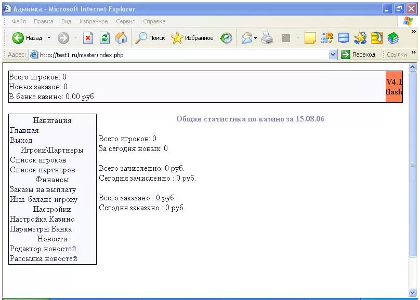Click the Back (Назад) arrow icon
This screenshot has width=420, height=300.
(18, 38)
